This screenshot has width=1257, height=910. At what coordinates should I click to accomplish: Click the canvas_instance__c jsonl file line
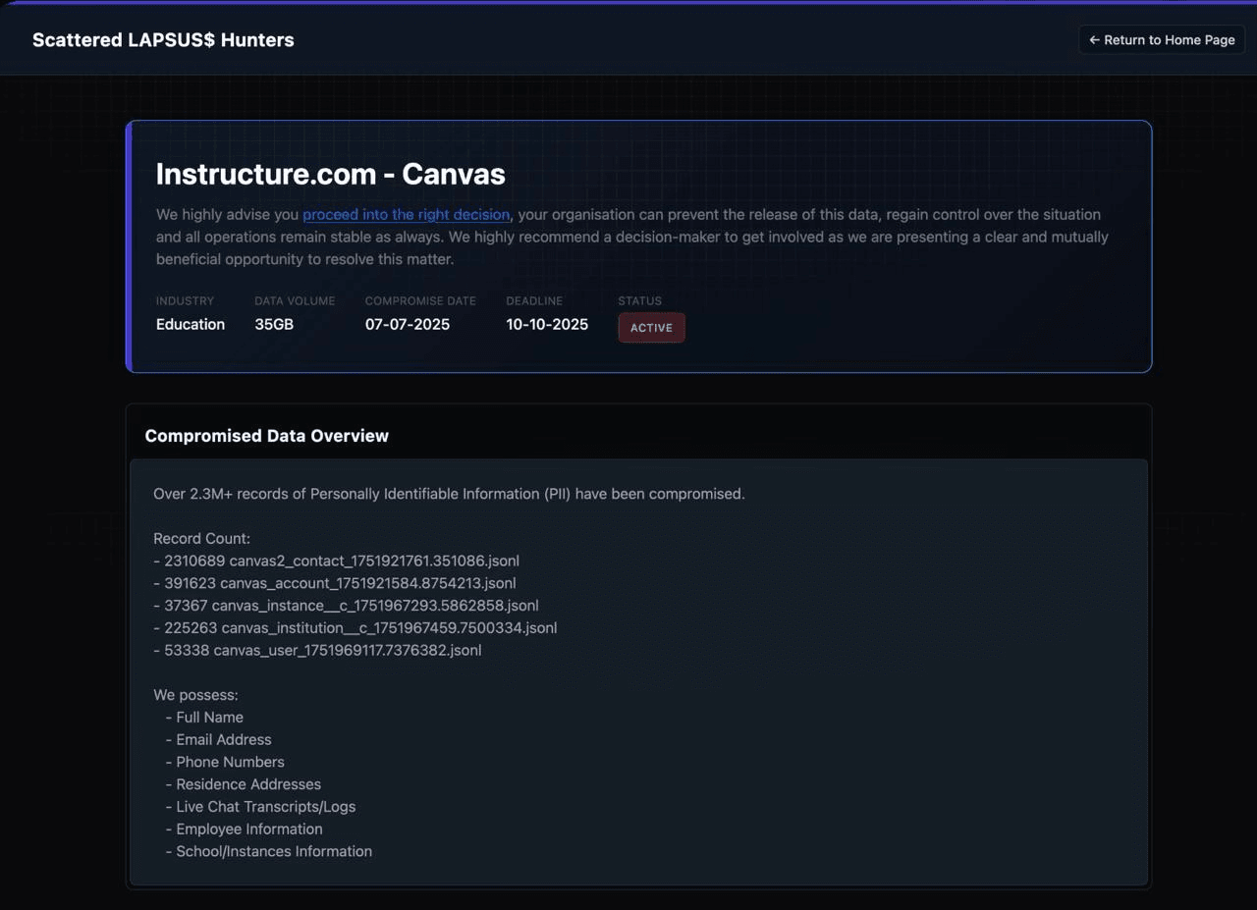tap(346, 606)
